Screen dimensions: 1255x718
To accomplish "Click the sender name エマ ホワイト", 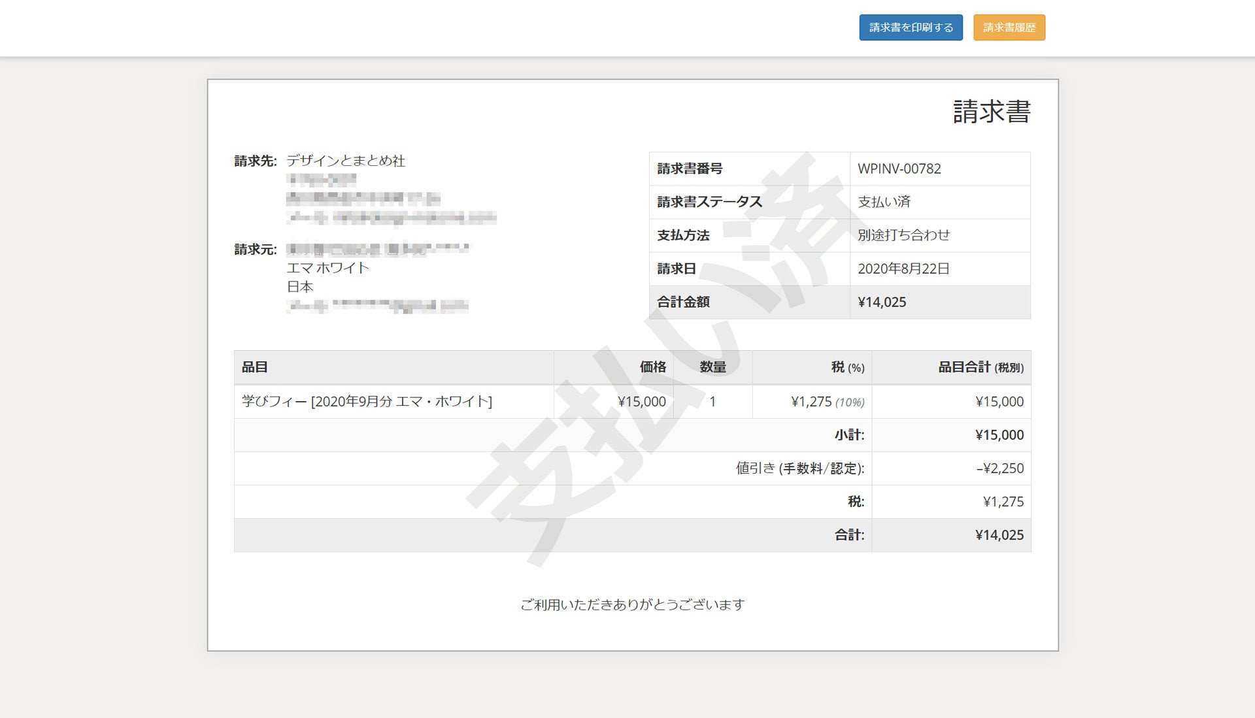I will 328,268.
